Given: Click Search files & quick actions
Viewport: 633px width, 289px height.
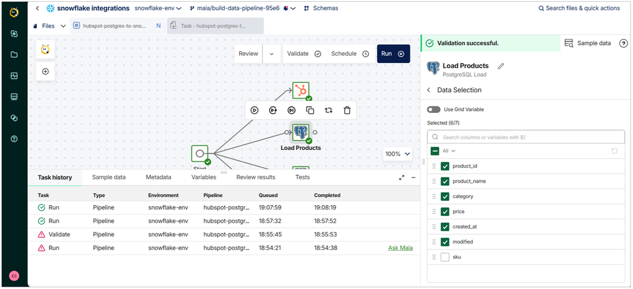Looking at the screenshot, I should coord(579,8).
